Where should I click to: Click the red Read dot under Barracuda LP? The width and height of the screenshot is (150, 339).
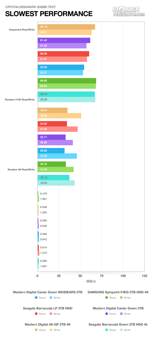tap(36, 314)
